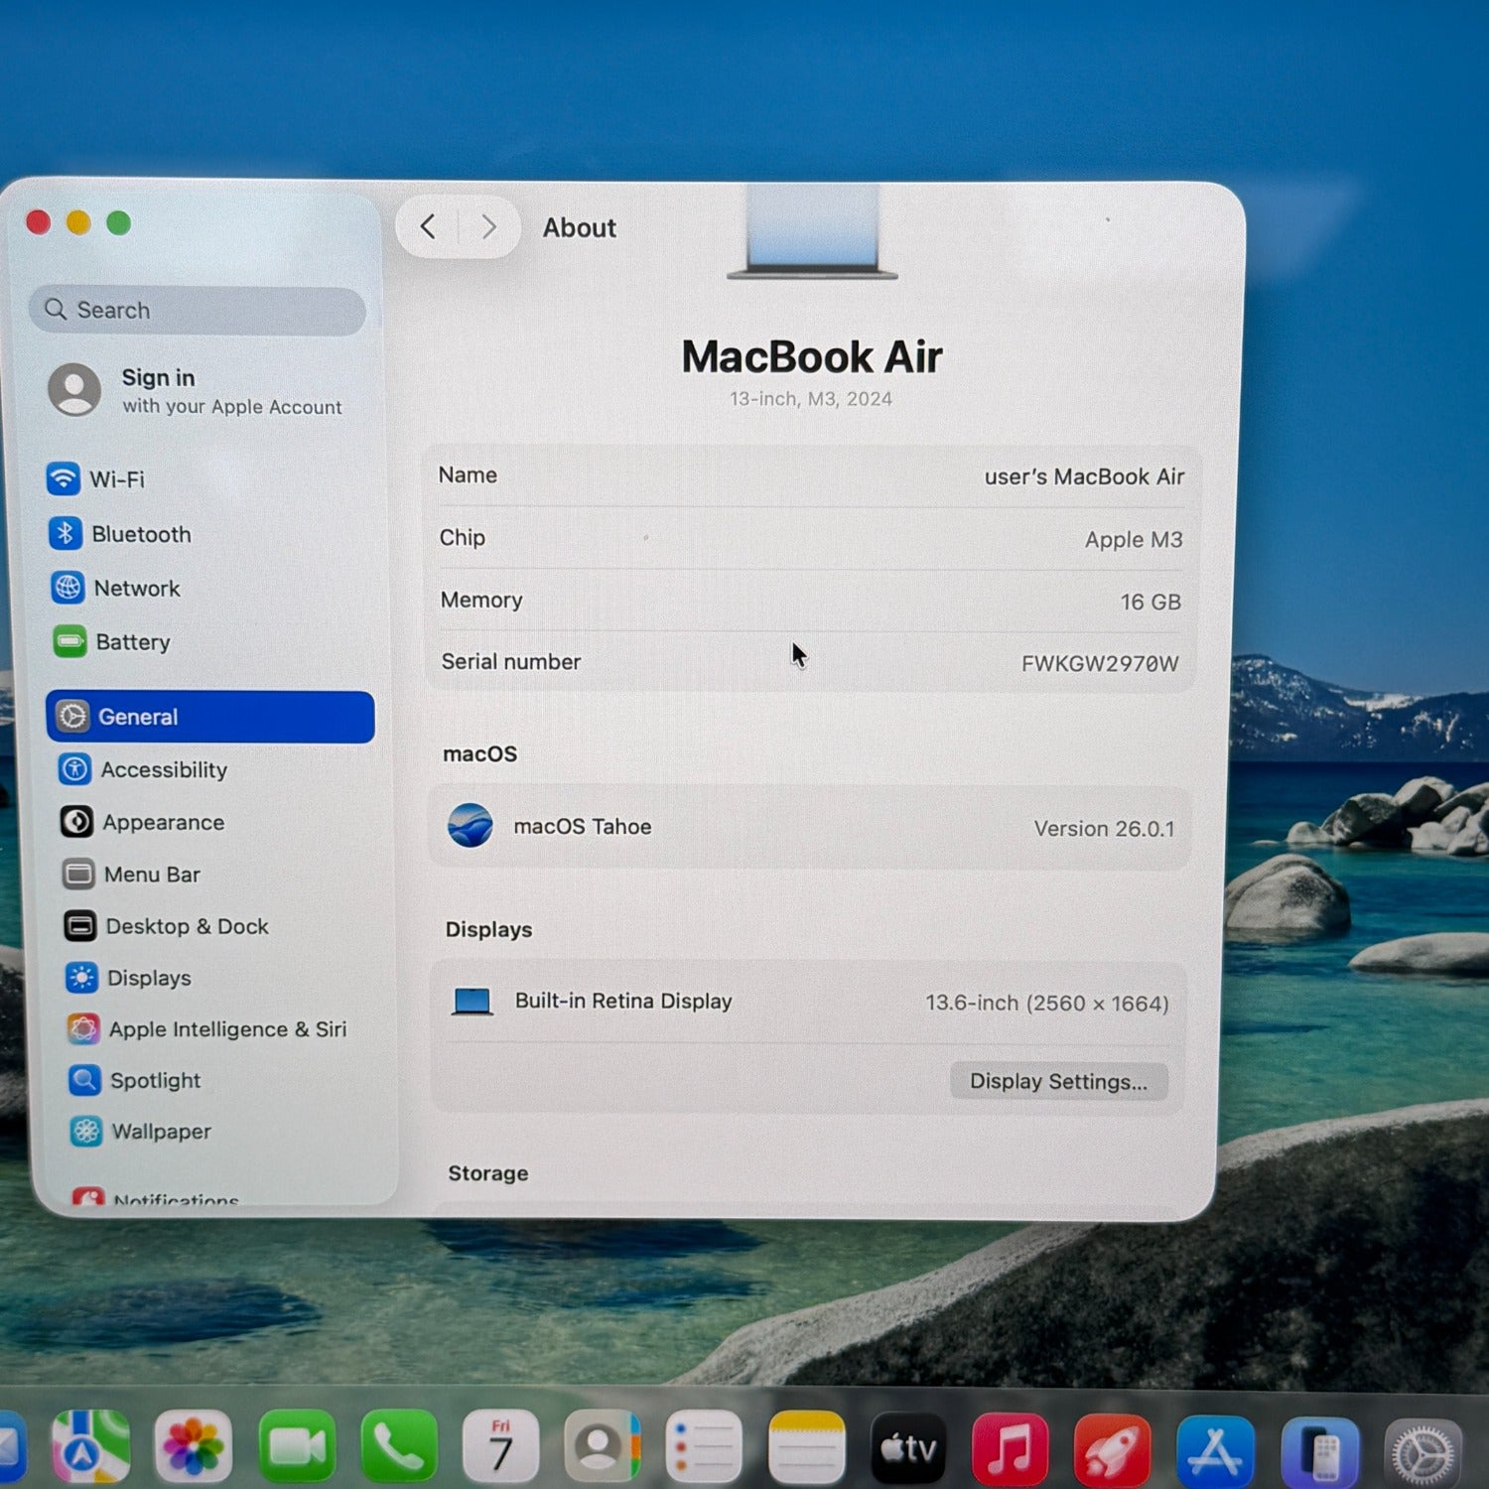Go to Displays in sidebar

point(149,978)
